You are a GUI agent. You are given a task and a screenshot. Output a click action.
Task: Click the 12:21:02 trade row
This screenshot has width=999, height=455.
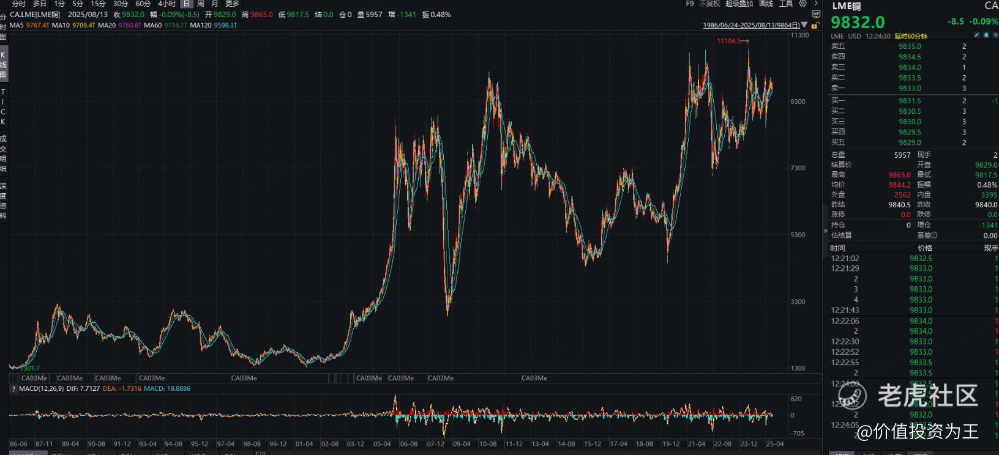pyautogui.click(x=915, y=258)
